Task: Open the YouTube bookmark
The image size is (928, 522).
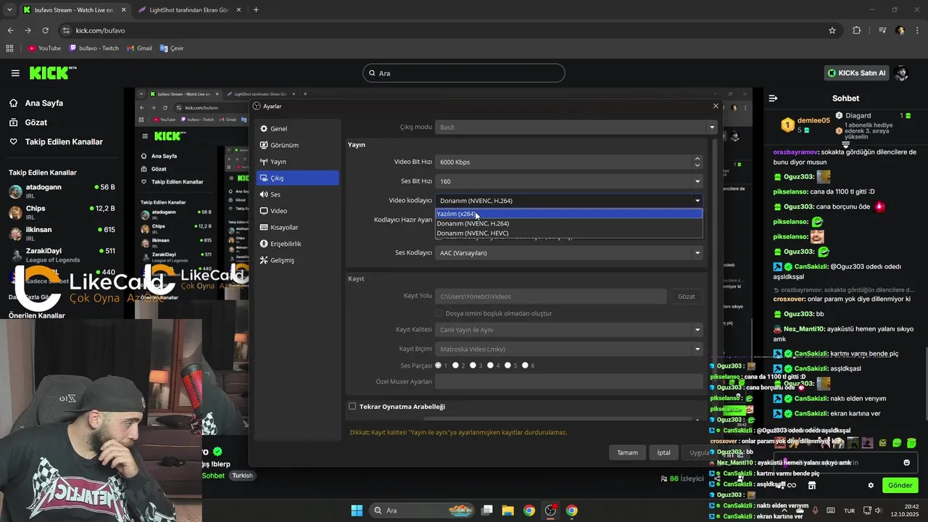Action: 44,49
